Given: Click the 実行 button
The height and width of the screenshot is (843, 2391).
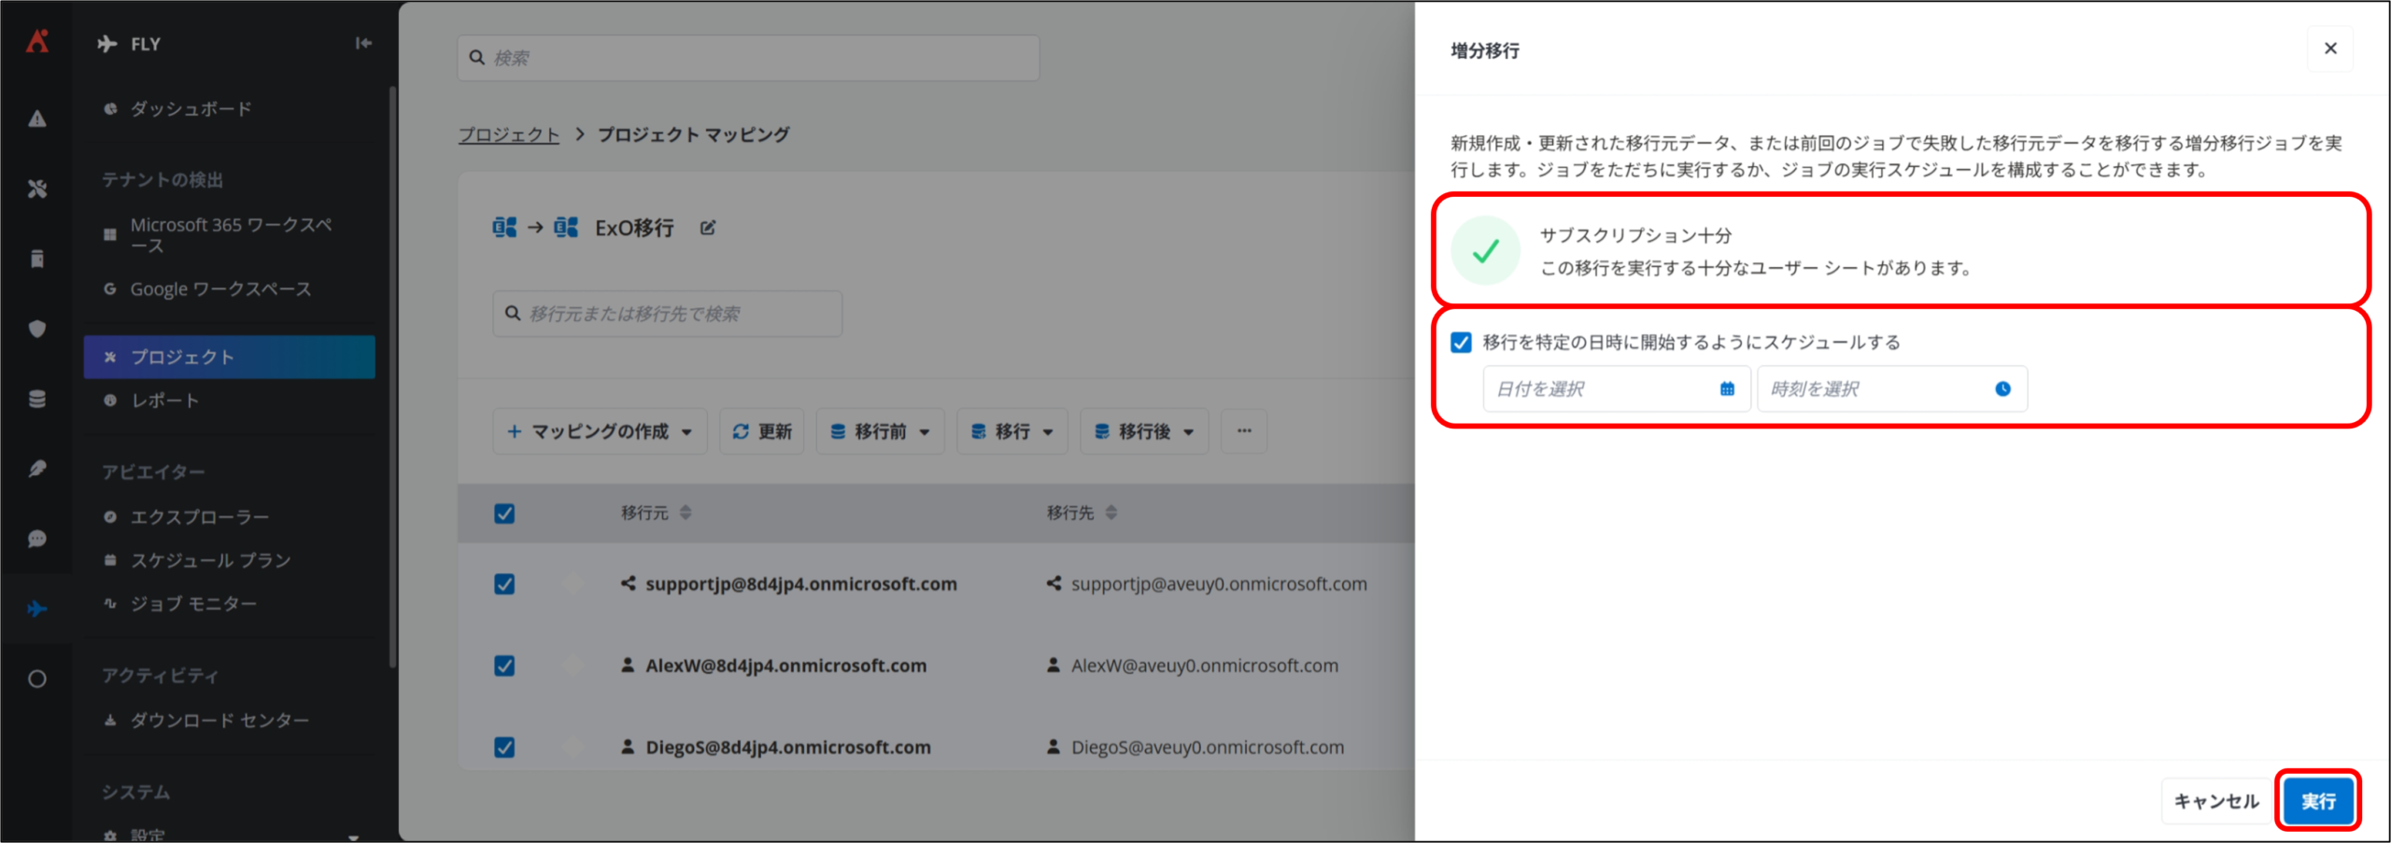Looking at the screenshot, I should point(2317,801).
